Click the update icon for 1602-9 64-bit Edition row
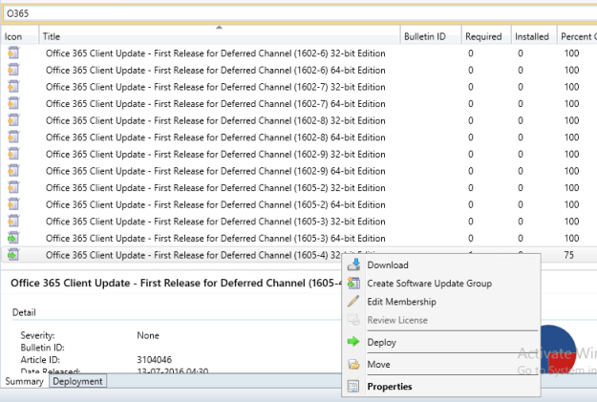The width and height of the screenshot is (597, 402). click(x=13, y=171)
